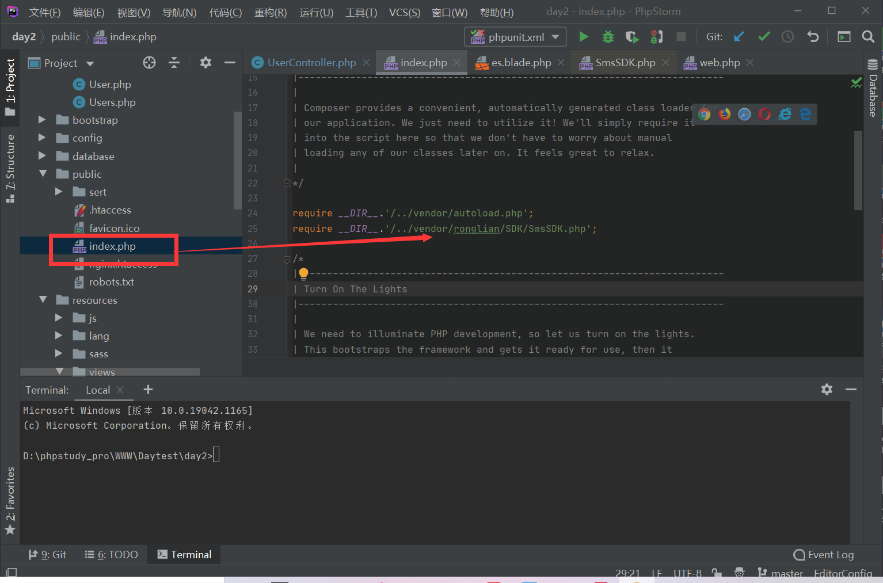The width and height of the screenshot is (883, 583).
Task: Open phpunit.xml run configuration dropdown
Action: [x=515, y=37]
